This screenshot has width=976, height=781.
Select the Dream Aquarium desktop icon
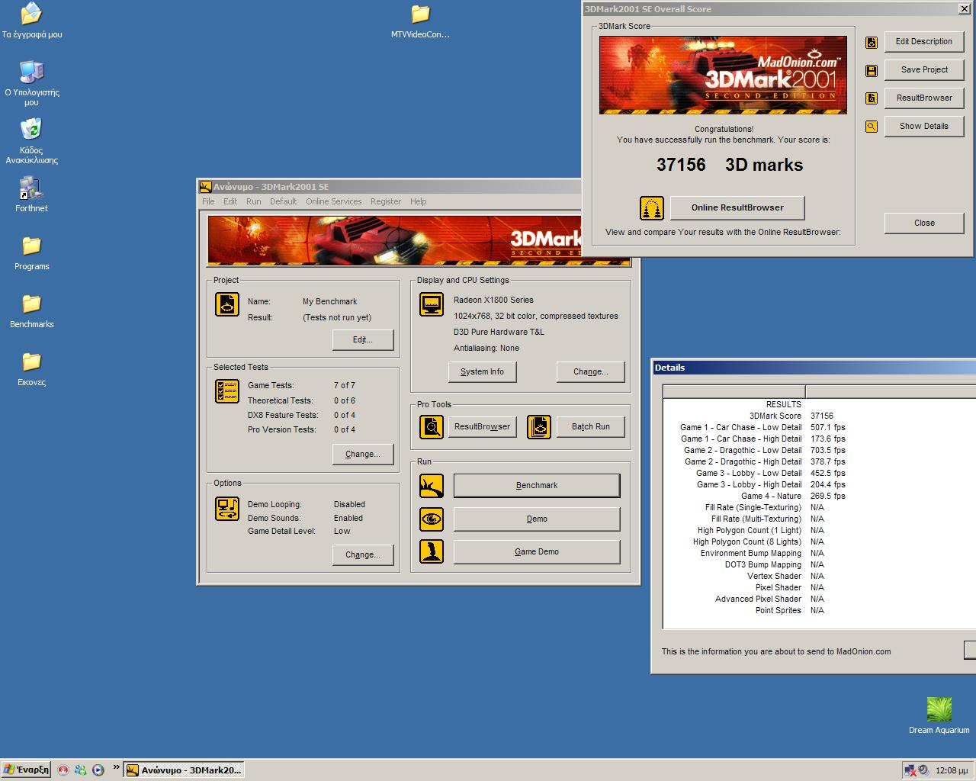pos(939,715)
